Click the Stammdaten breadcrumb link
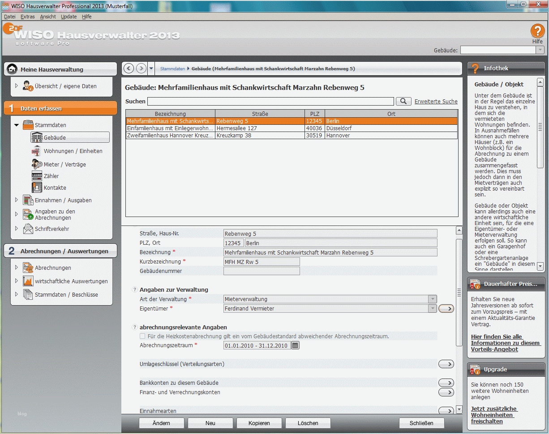Screen dimensions: 549x434 pyautogui.click(x=172, y=69)
